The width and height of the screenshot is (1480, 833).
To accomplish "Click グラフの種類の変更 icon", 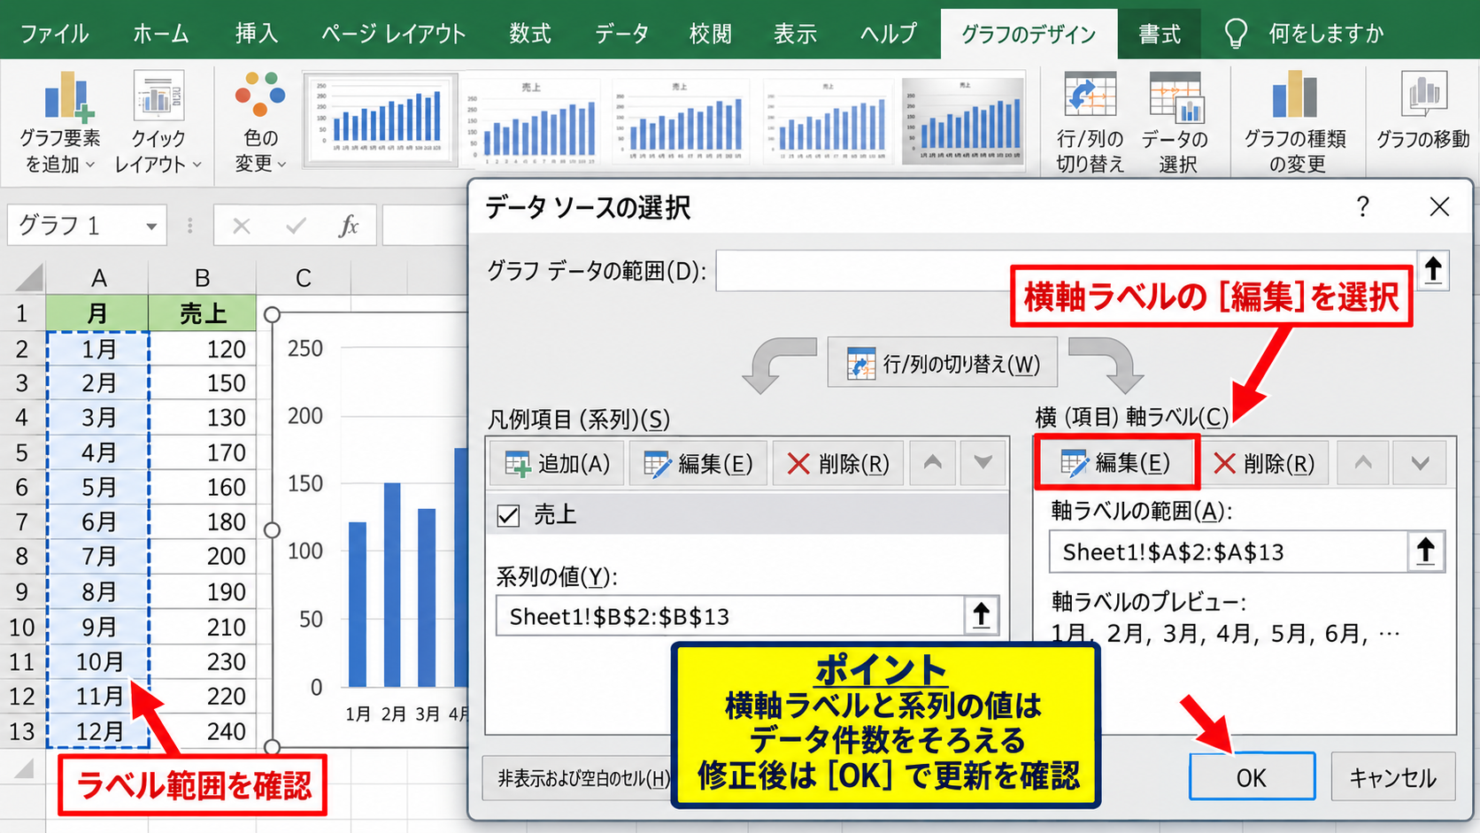I will (1295, 122).
